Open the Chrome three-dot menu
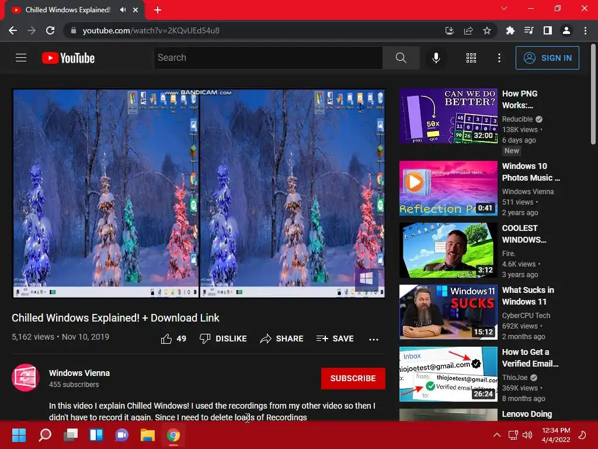Image resolution: width=598 pixels, height=449 pixels. [585, 30]
